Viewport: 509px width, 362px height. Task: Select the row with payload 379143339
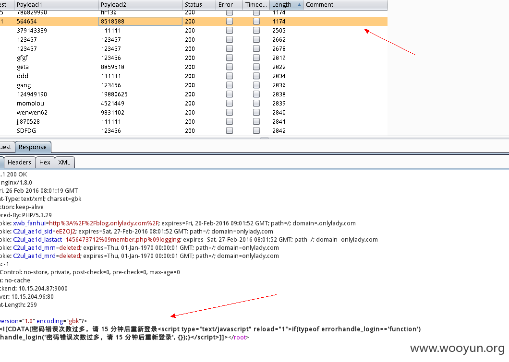(194, 31)
